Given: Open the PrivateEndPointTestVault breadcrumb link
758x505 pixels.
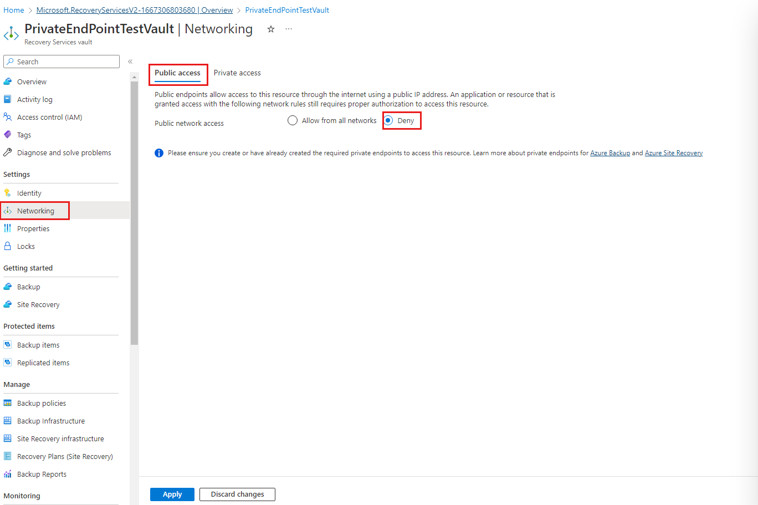Looking at the screenshot, I should (287, 10).
